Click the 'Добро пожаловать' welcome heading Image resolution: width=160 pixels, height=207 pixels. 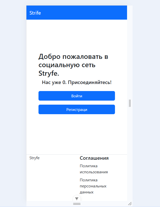[x=73, y=65]
